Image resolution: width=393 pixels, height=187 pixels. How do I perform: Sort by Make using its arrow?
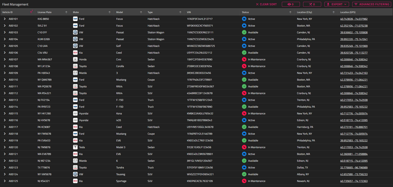[x=110, y=12]
